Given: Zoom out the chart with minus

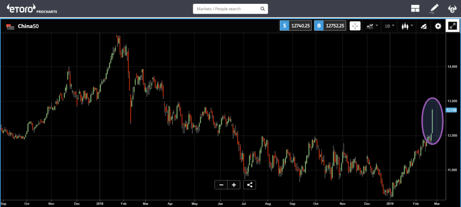Looking at the screenshot, I should tap(221, 185).
